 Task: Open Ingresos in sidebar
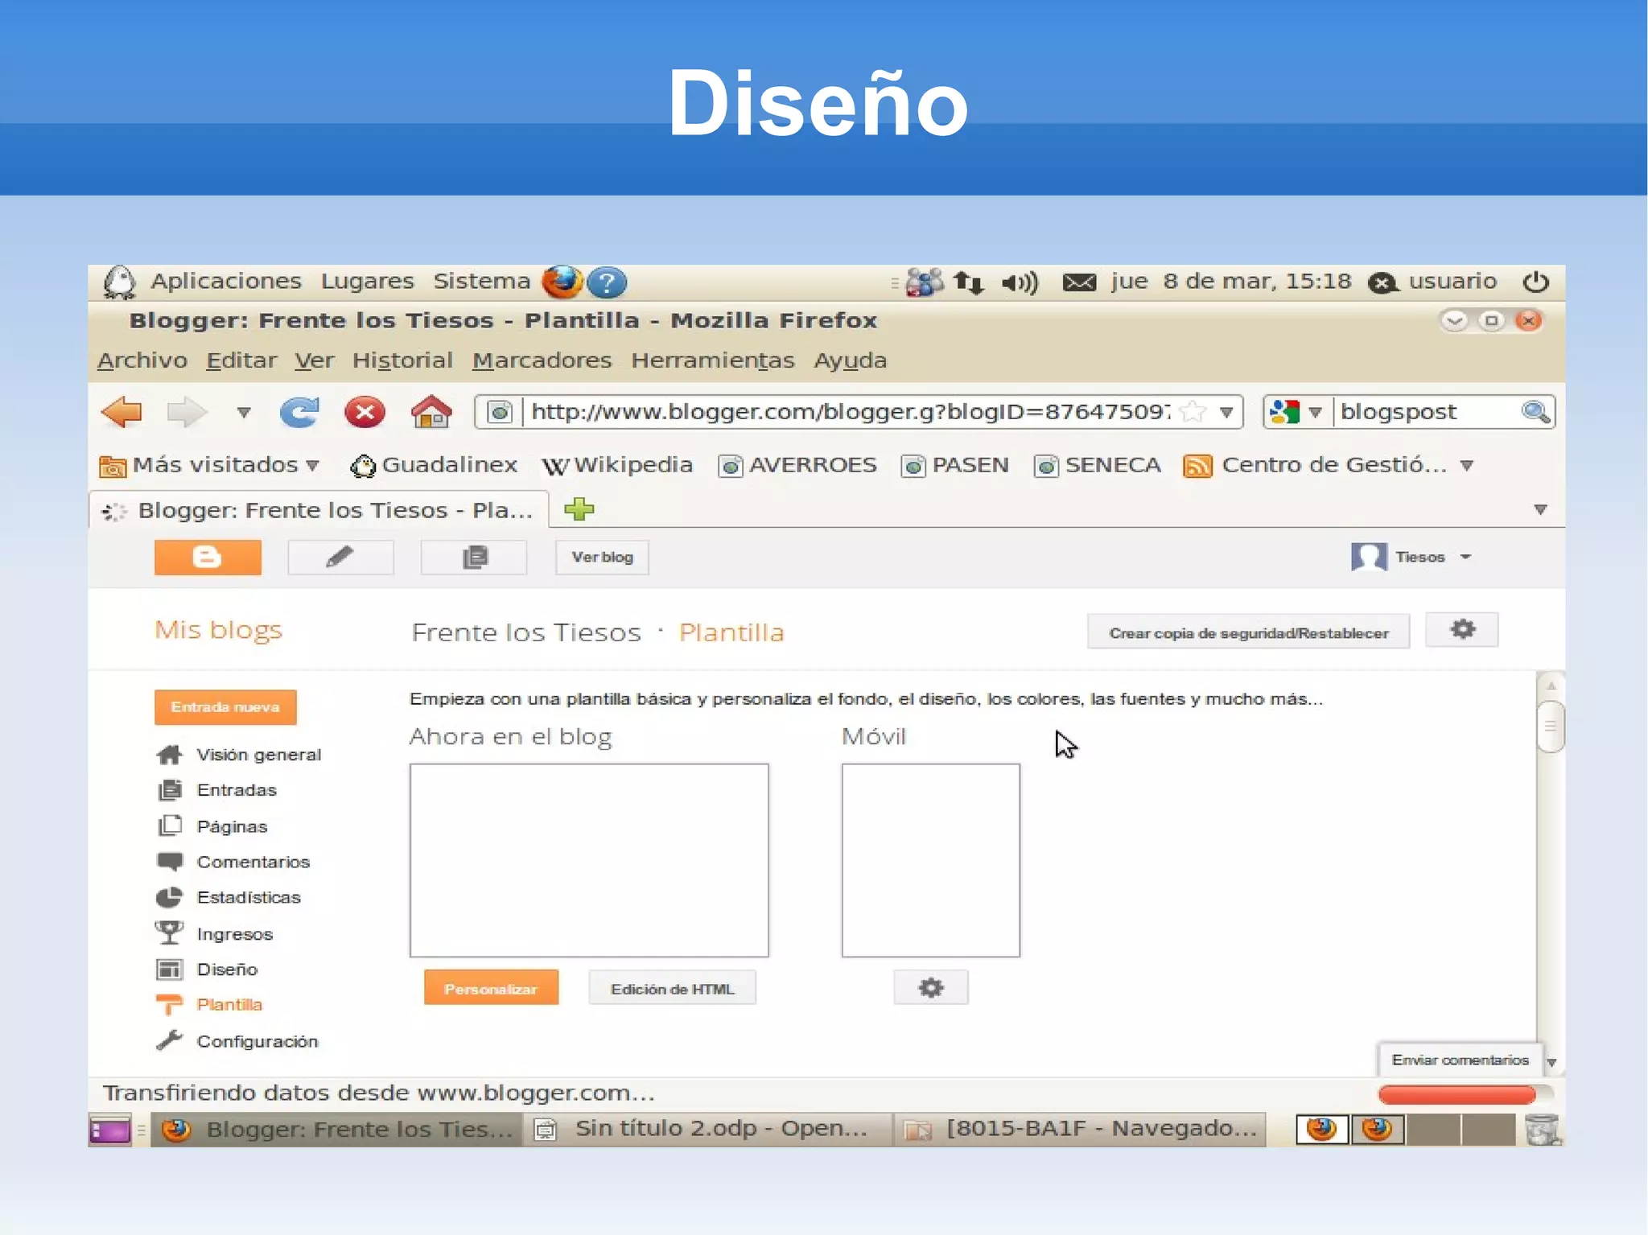tap(214, 934)
